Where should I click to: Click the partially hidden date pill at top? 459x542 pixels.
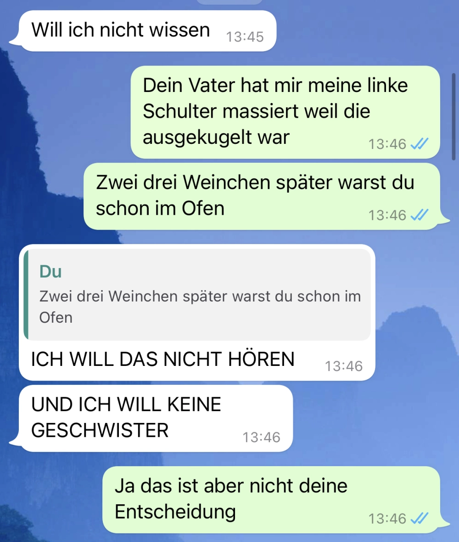[229, 2]
